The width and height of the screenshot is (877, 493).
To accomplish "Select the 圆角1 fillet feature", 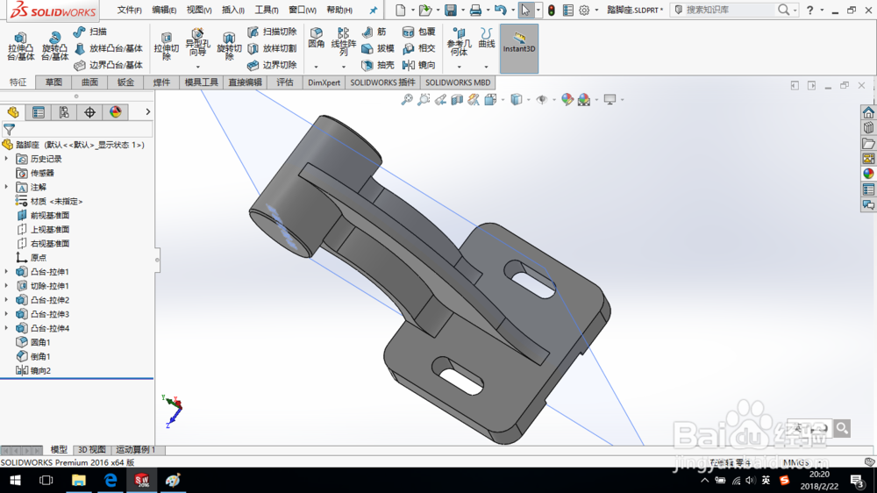I will pyautogui.click(x=33, y=342).
